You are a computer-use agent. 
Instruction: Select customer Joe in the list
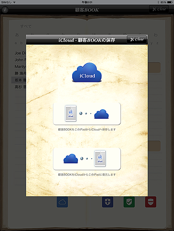[x=20, y=53]
